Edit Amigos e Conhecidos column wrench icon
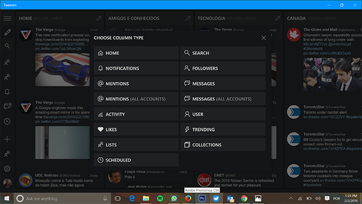 coord(188,18)
